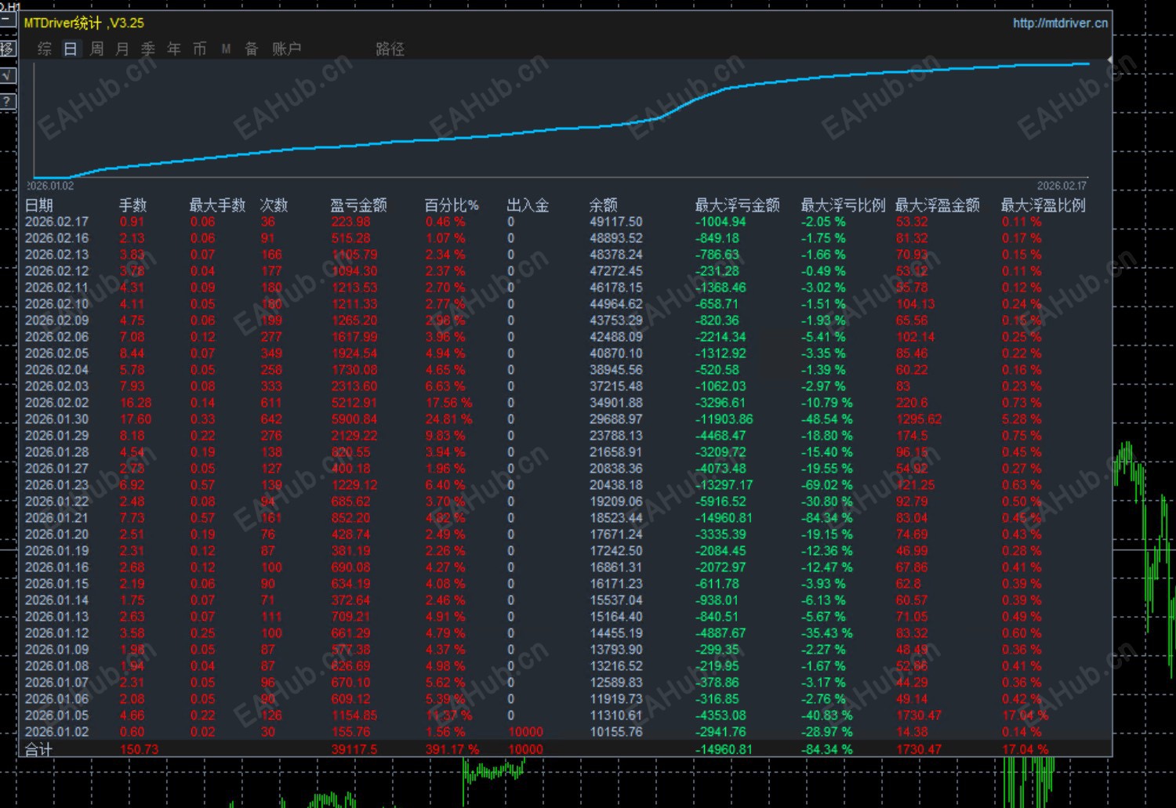Select the M tab

point(226,49)
